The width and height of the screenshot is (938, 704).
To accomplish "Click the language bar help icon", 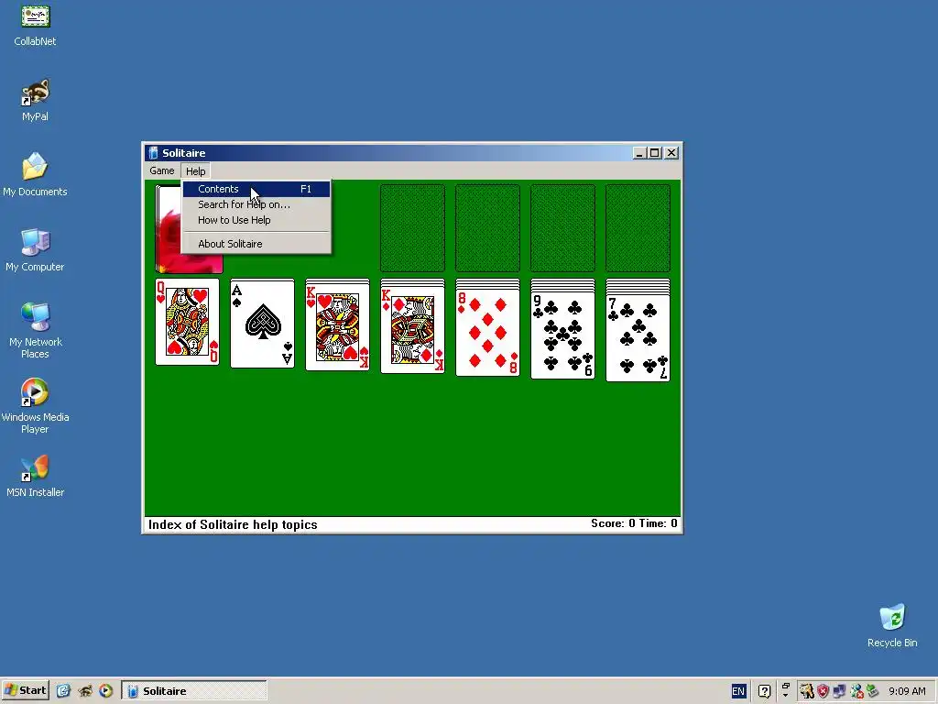I will pos(764,691).
